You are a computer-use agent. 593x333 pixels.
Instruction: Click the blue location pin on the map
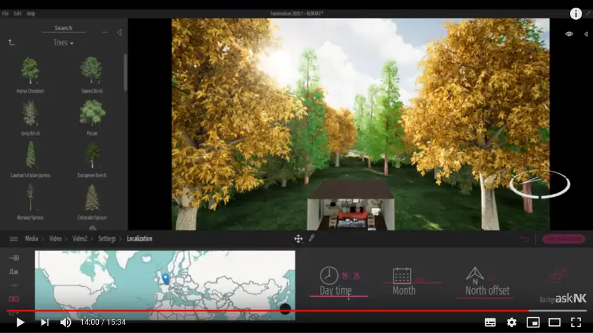[165, 278]
